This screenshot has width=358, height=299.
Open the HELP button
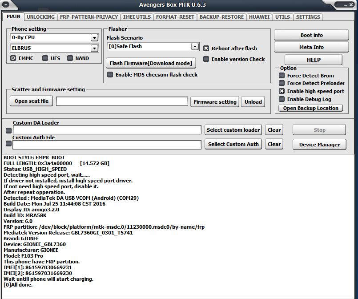314,60
